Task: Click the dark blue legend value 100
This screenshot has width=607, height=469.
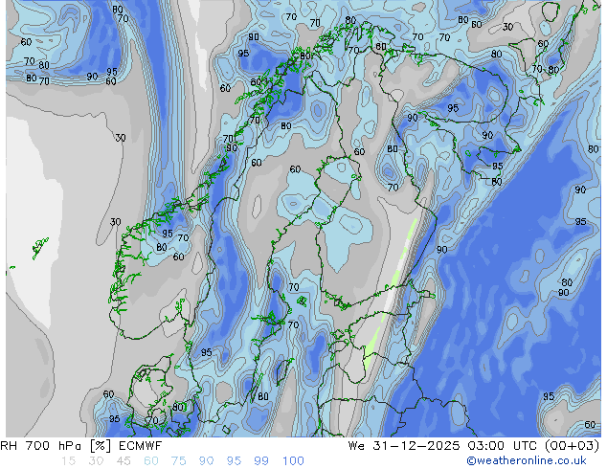Action: point(293,461)
